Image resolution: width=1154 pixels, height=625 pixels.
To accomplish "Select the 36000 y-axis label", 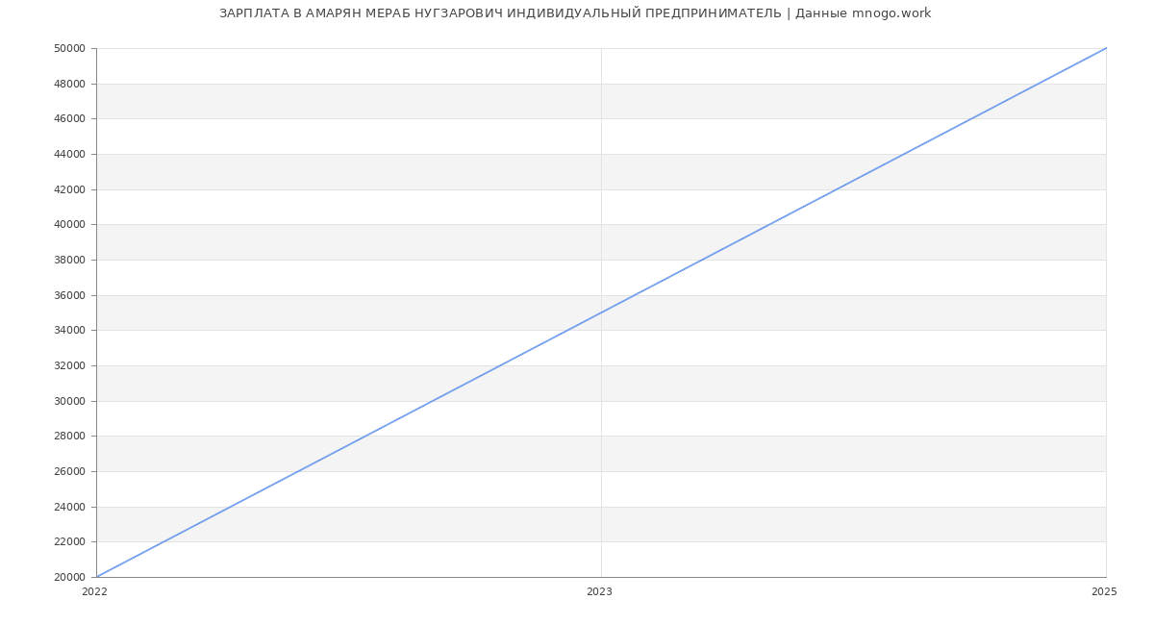I will pyautogui.click(x=70, y=296).
